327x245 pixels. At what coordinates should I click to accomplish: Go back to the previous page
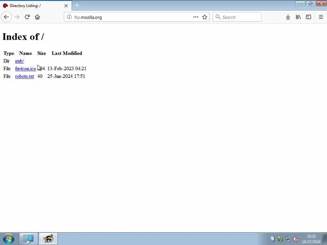tap(6, 17)
